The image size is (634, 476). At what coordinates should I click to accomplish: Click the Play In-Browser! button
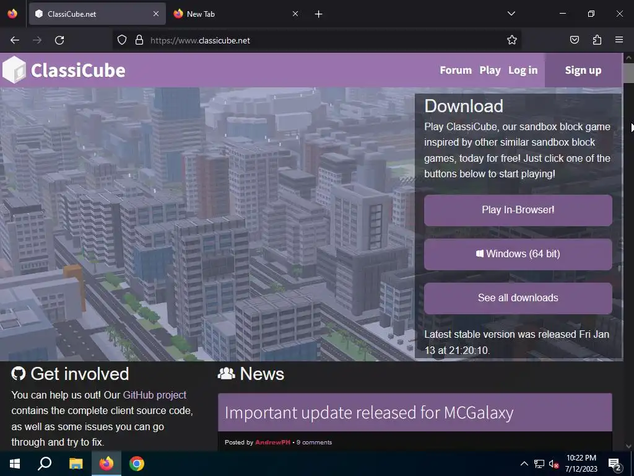click(518, 210)
